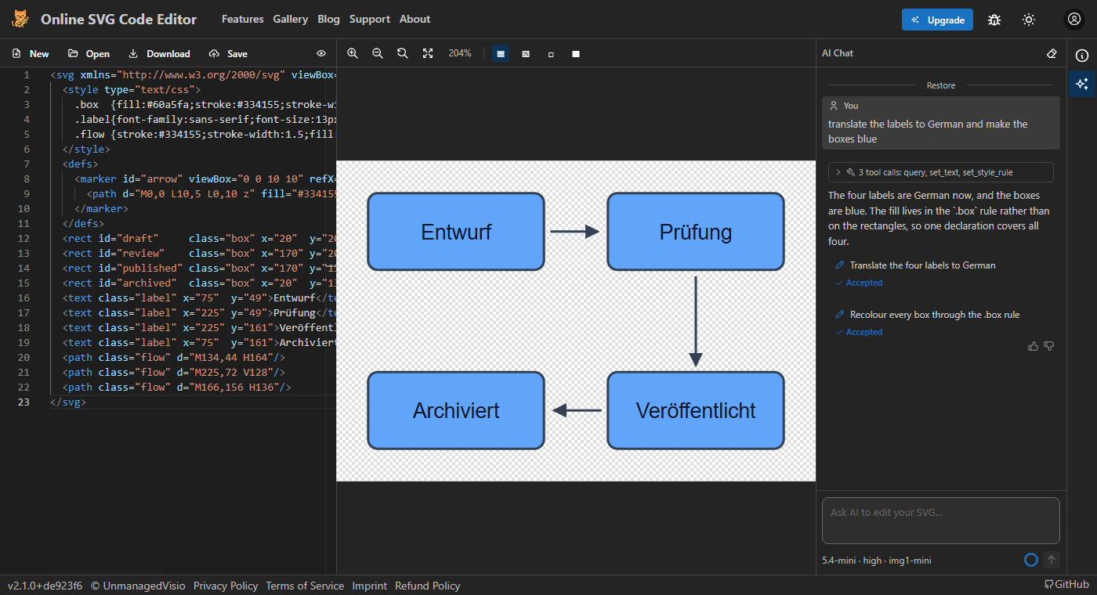Download the SVG file
Screen dimensions: 1097x595
(159, 54)
